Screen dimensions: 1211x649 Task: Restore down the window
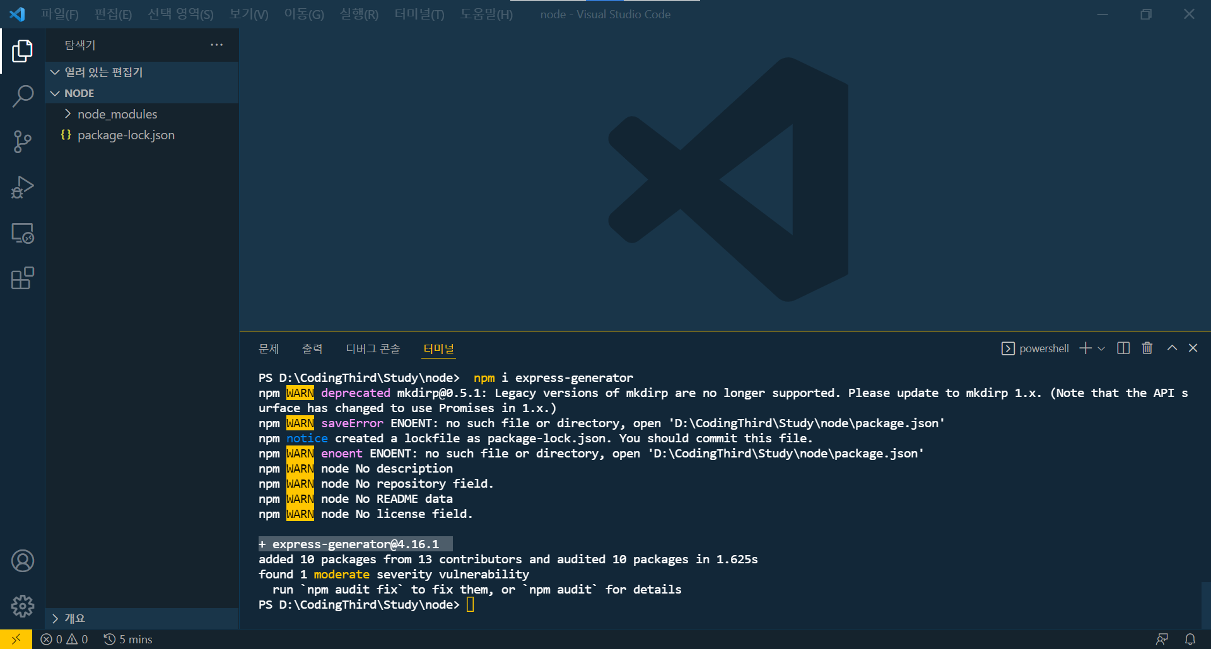pos(1146,14)
